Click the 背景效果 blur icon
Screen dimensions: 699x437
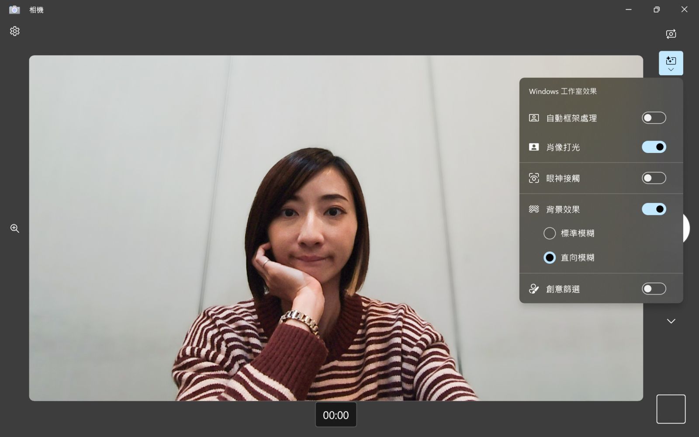534,209
